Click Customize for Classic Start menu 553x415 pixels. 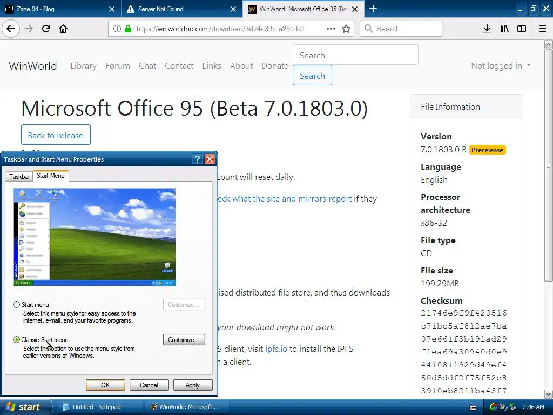[184, 340]
